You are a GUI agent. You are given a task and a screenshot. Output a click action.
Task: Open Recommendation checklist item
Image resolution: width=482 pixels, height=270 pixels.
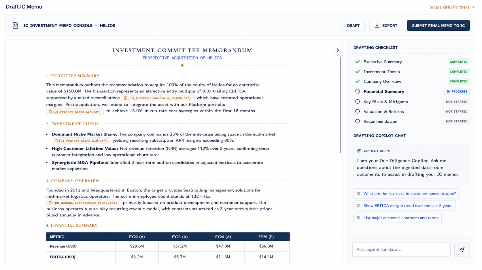380,122
